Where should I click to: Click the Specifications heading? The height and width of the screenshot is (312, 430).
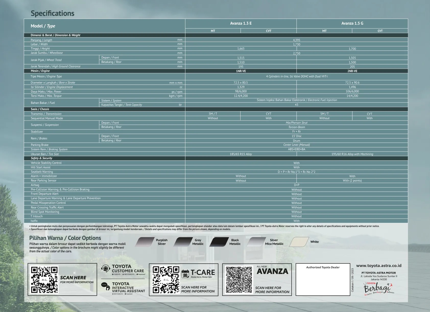[53, 13]
